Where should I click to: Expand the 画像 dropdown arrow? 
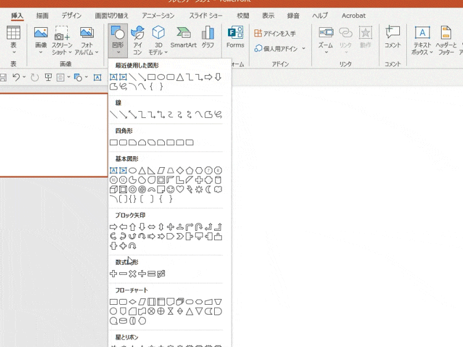(x=41, y=53)
